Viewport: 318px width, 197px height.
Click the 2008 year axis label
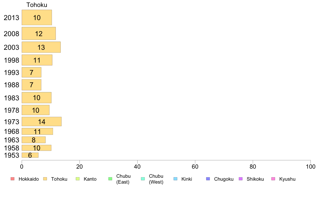click(11, 34)
